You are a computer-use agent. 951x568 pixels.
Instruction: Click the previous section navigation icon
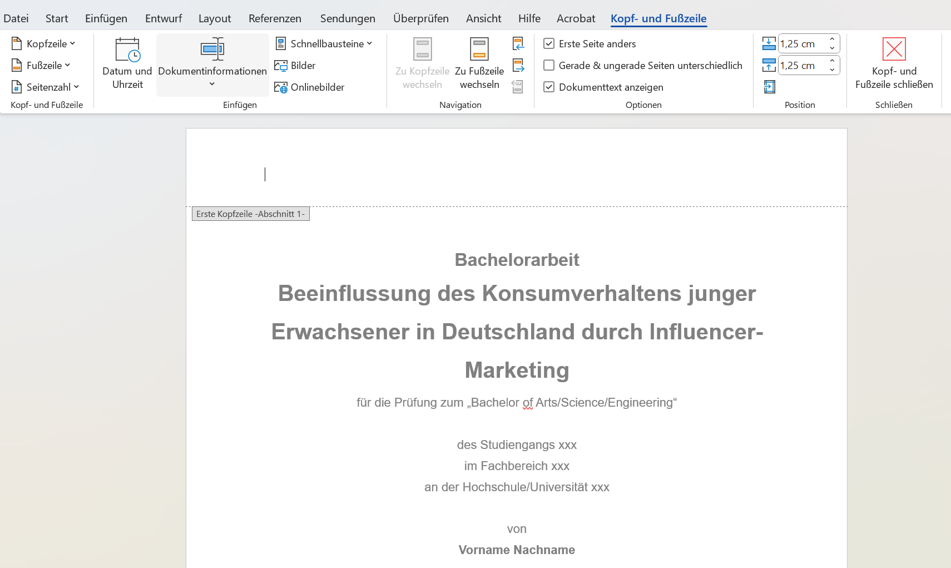click(518, 44)
